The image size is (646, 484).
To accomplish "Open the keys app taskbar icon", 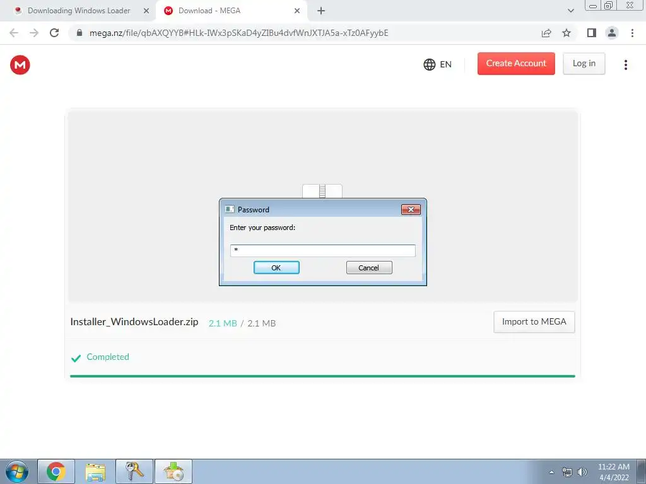I will click(134, 471).
